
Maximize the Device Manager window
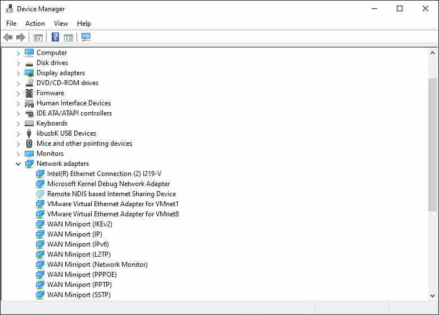coord(400,8)
